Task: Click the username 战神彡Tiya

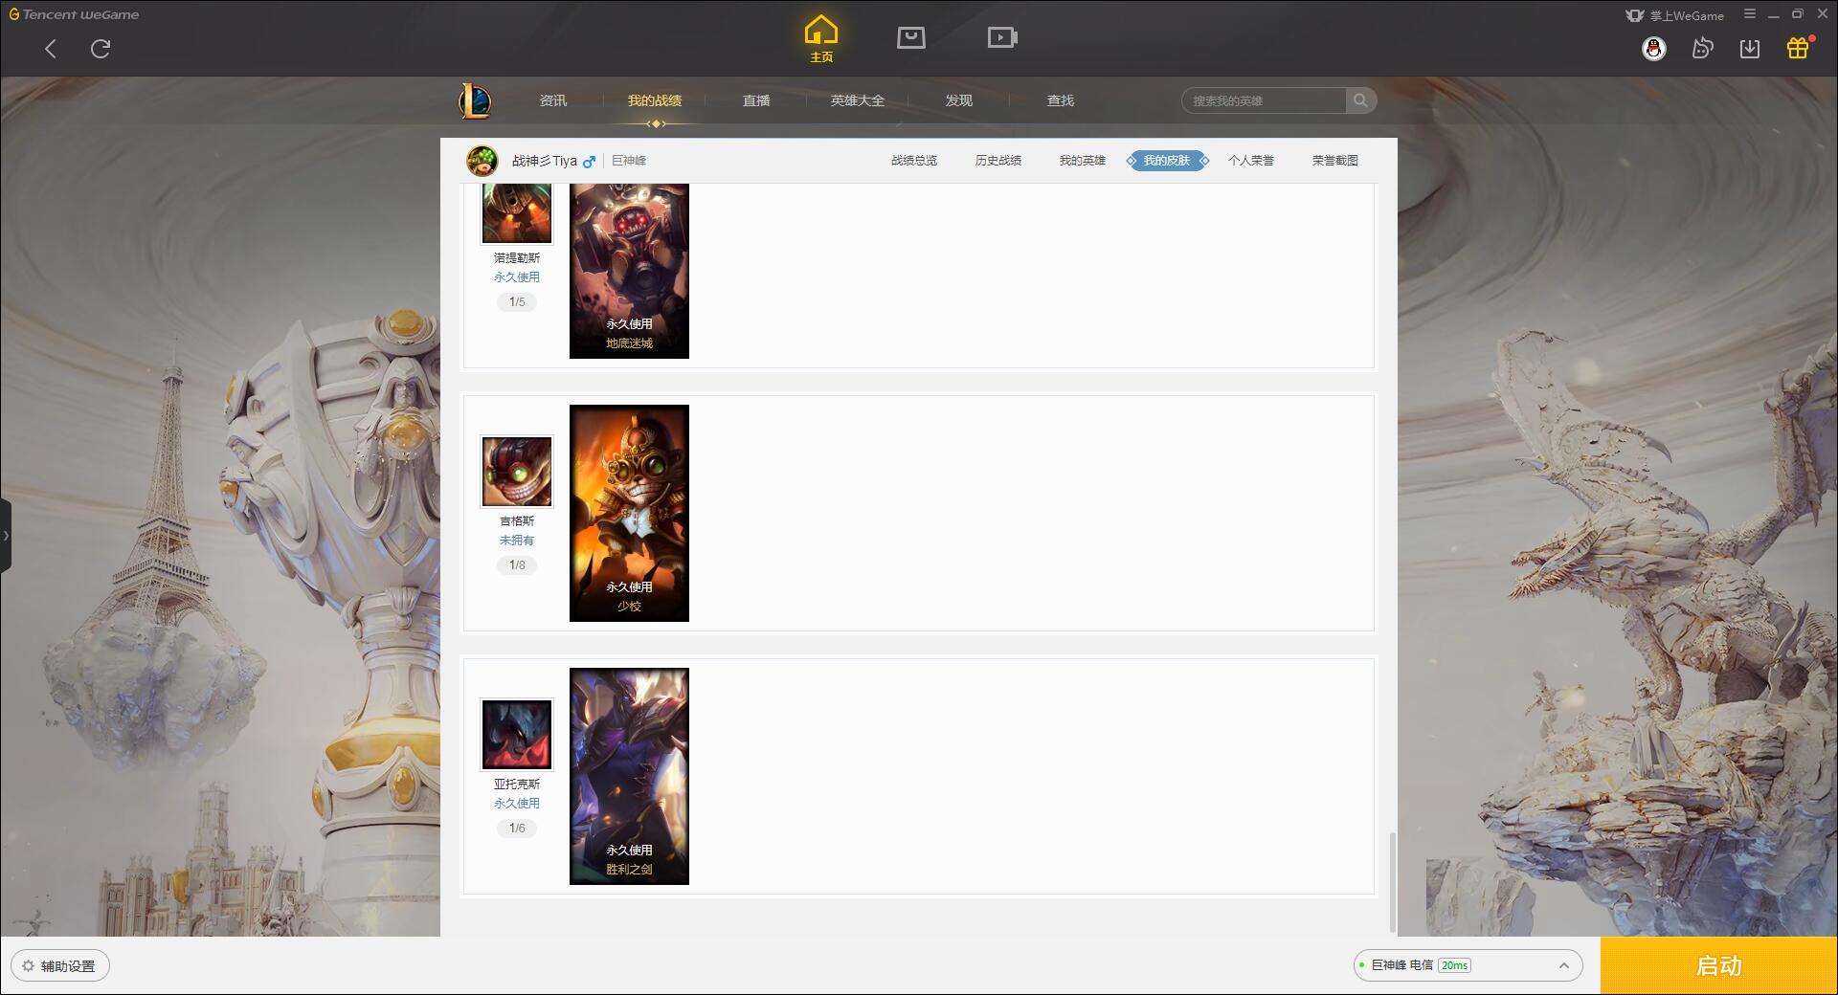Action: click(x=545, y=161)
